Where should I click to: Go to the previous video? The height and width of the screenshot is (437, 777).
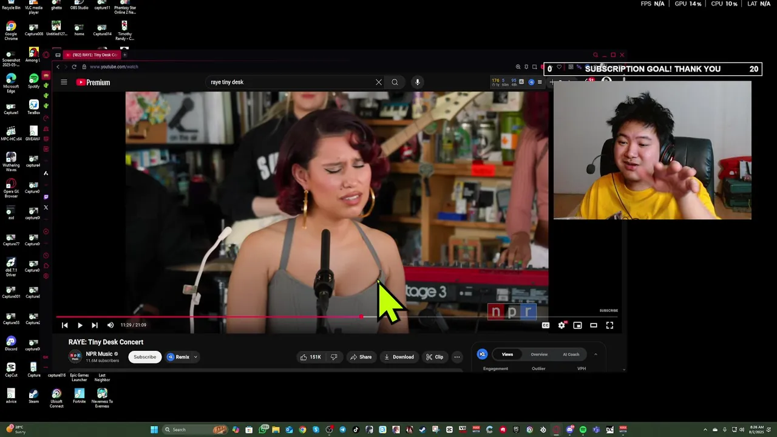64,325
